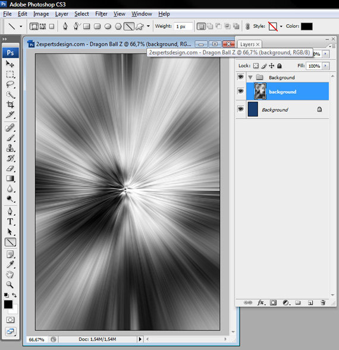
Task: Select the Dodge tool
Action: point(10,198)
